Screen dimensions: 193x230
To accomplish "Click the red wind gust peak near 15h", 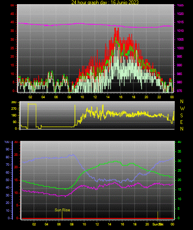I will [115, 29].
